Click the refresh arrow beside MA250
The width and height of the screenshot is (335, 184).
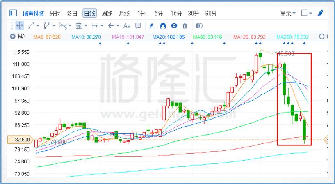[322, 37]
